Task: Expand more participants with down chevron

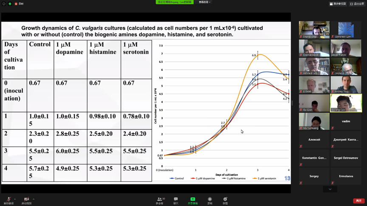Action: [330, 189]
